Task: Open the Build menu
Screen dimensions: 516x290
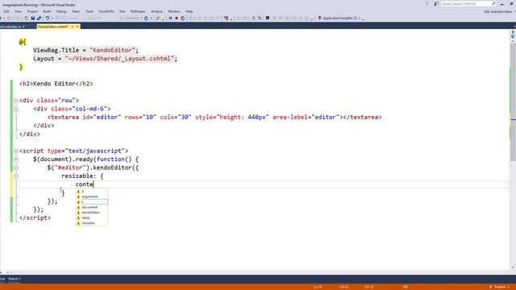Action: (x=47, y=11)
